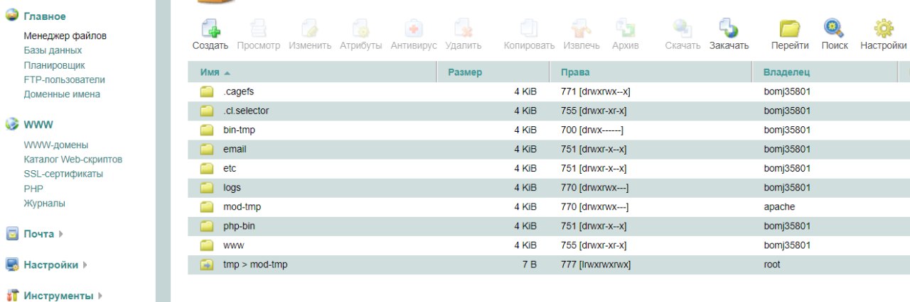Open Настройки gear icon in toolbar

pos(884,28)
